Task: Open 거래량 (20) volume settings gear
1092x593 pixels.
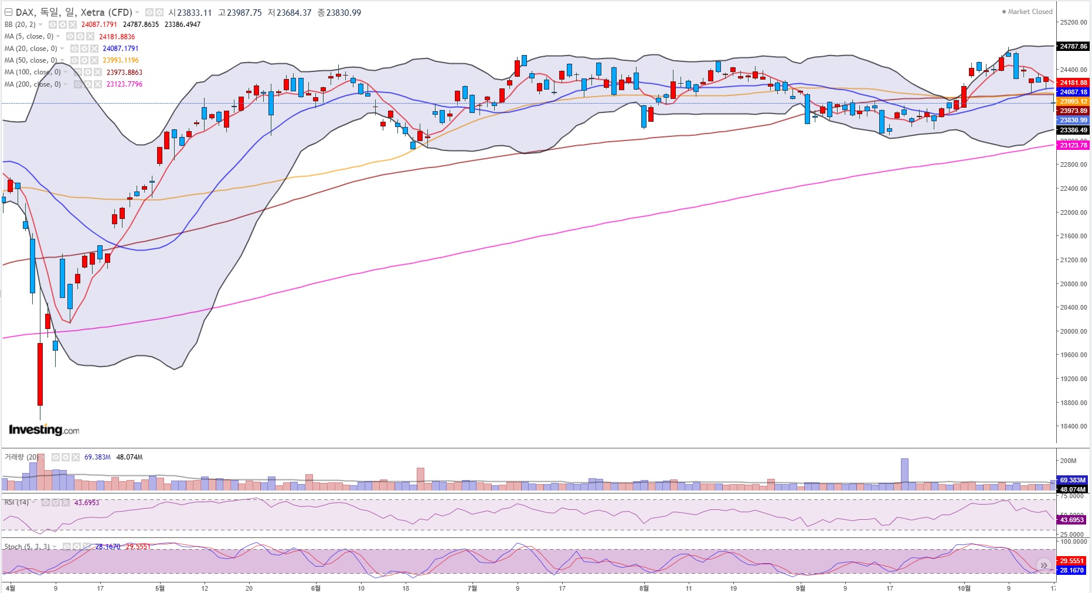Action: [x=65, y=457]
